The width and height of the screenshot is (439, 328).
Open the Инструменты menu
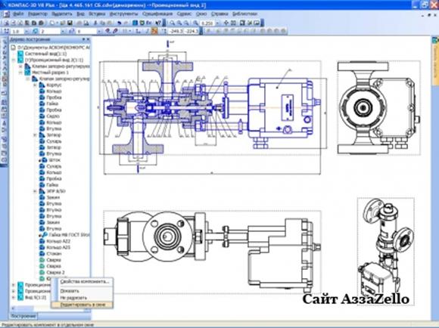123,14
